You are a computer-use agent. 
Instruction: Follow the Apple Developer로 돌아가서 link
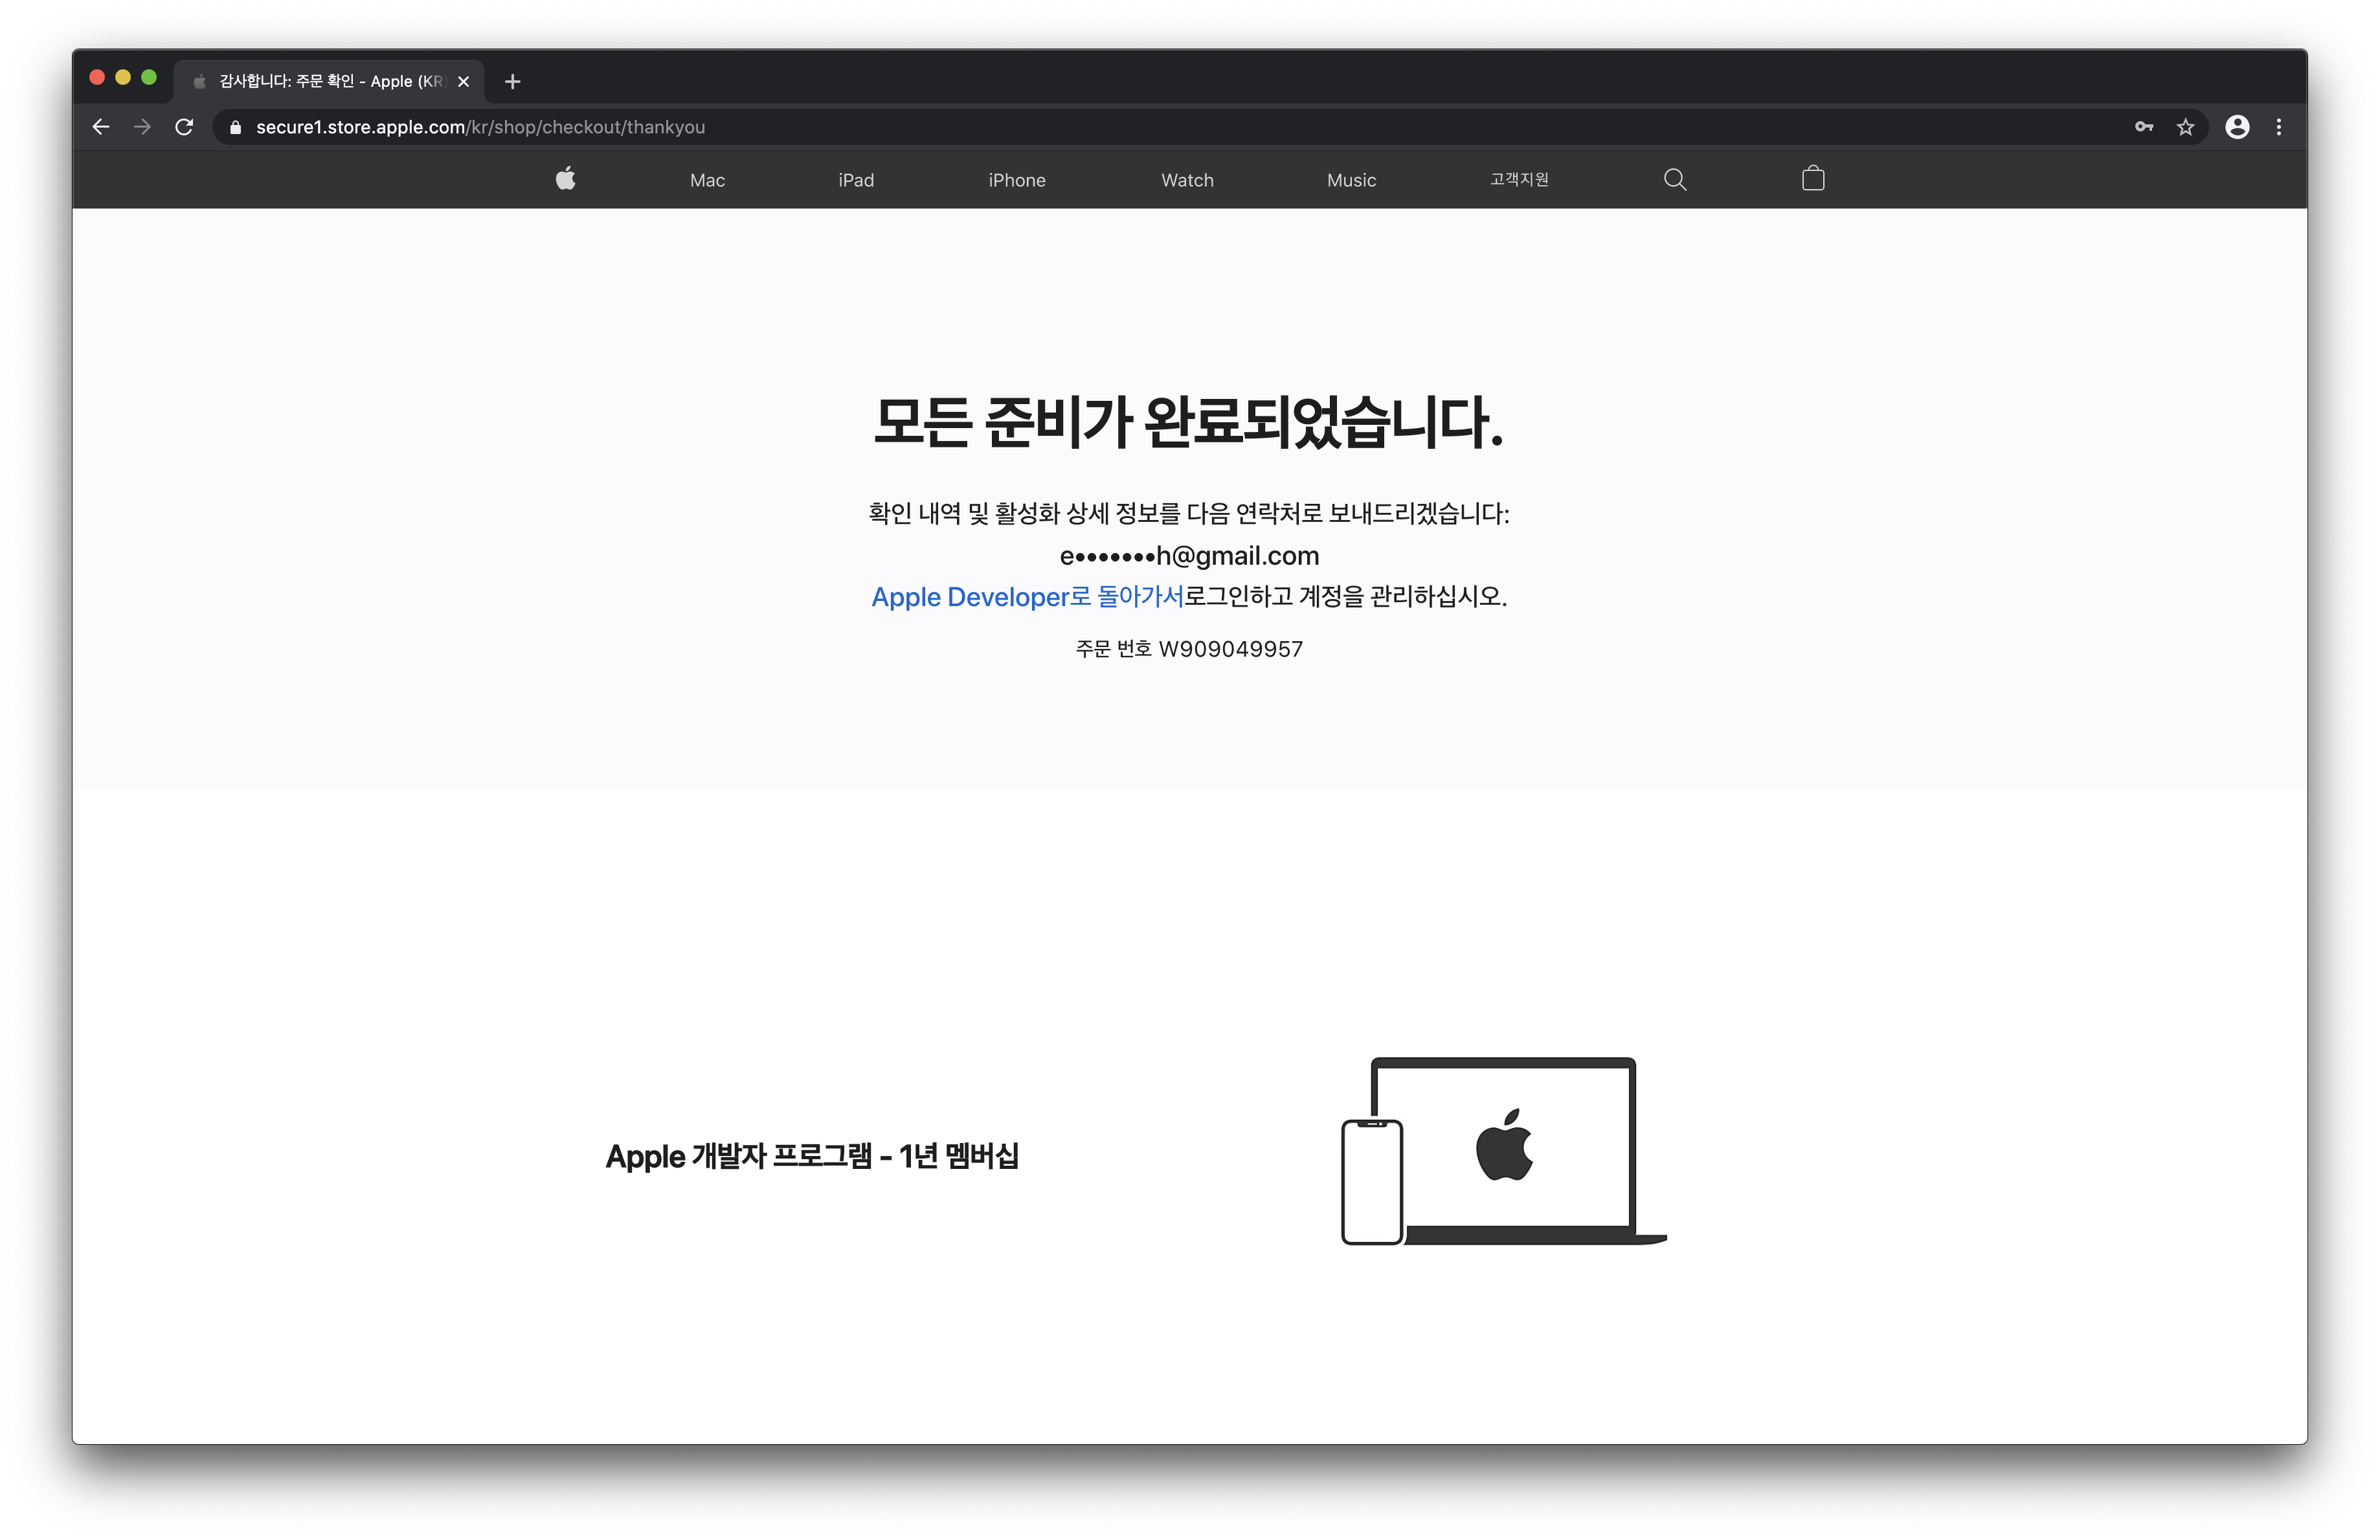coord(1027,597)
